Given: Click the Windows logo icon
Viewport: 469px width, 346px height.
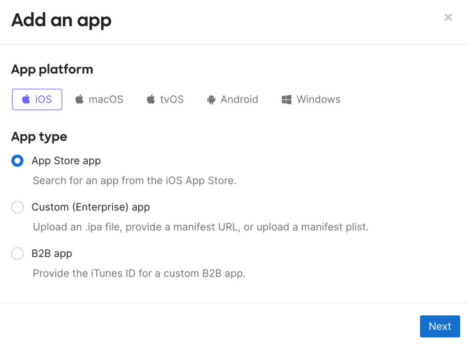Looking at the screenshot, I should (287, 99).
